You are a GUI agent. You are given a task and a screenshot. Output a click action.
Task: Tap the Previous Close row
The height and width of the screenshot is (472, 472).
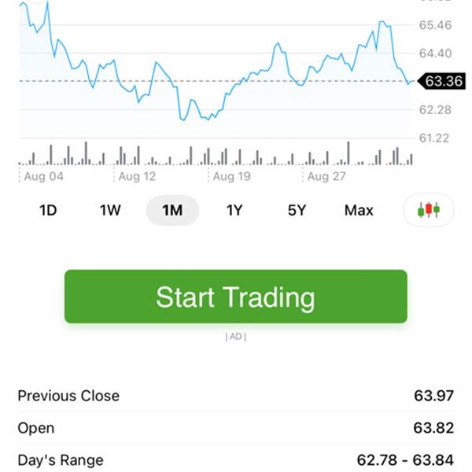(236, 396)
